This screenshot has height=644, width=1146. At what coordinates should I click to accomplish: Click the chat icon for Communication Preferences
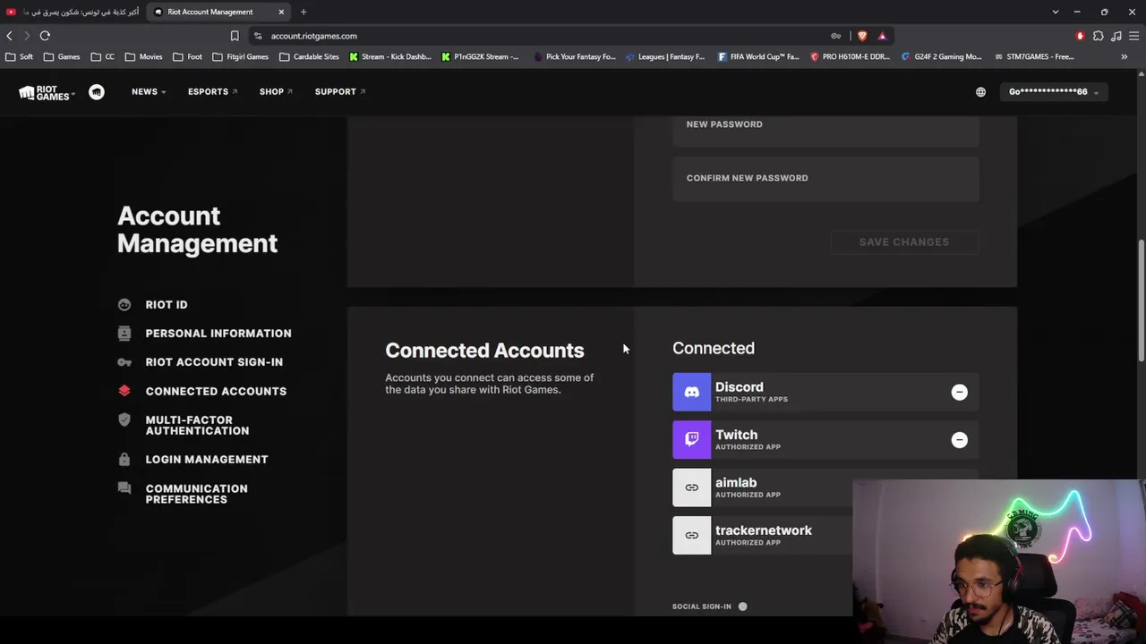point(124,488)
